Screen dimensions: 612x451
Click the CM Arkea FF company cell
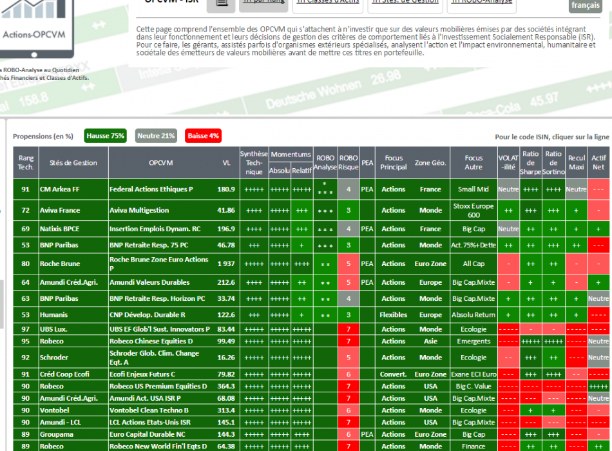coord(73,189)
